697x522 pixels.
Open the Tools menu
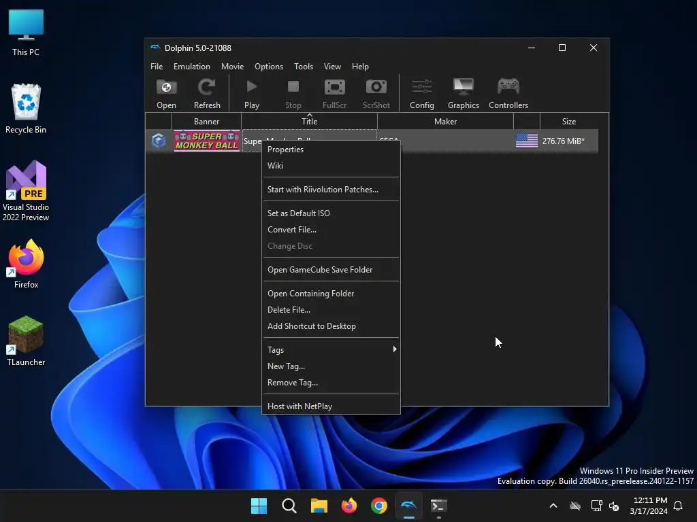[304, 66]
